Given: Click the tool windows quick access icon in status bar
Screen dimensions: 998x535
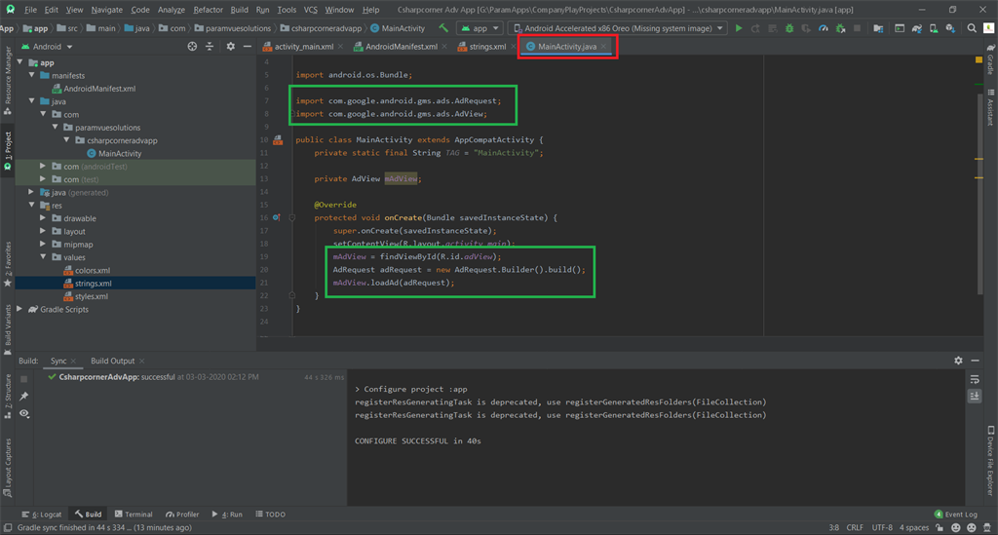Looking at the screenshot, I should 8,527.
